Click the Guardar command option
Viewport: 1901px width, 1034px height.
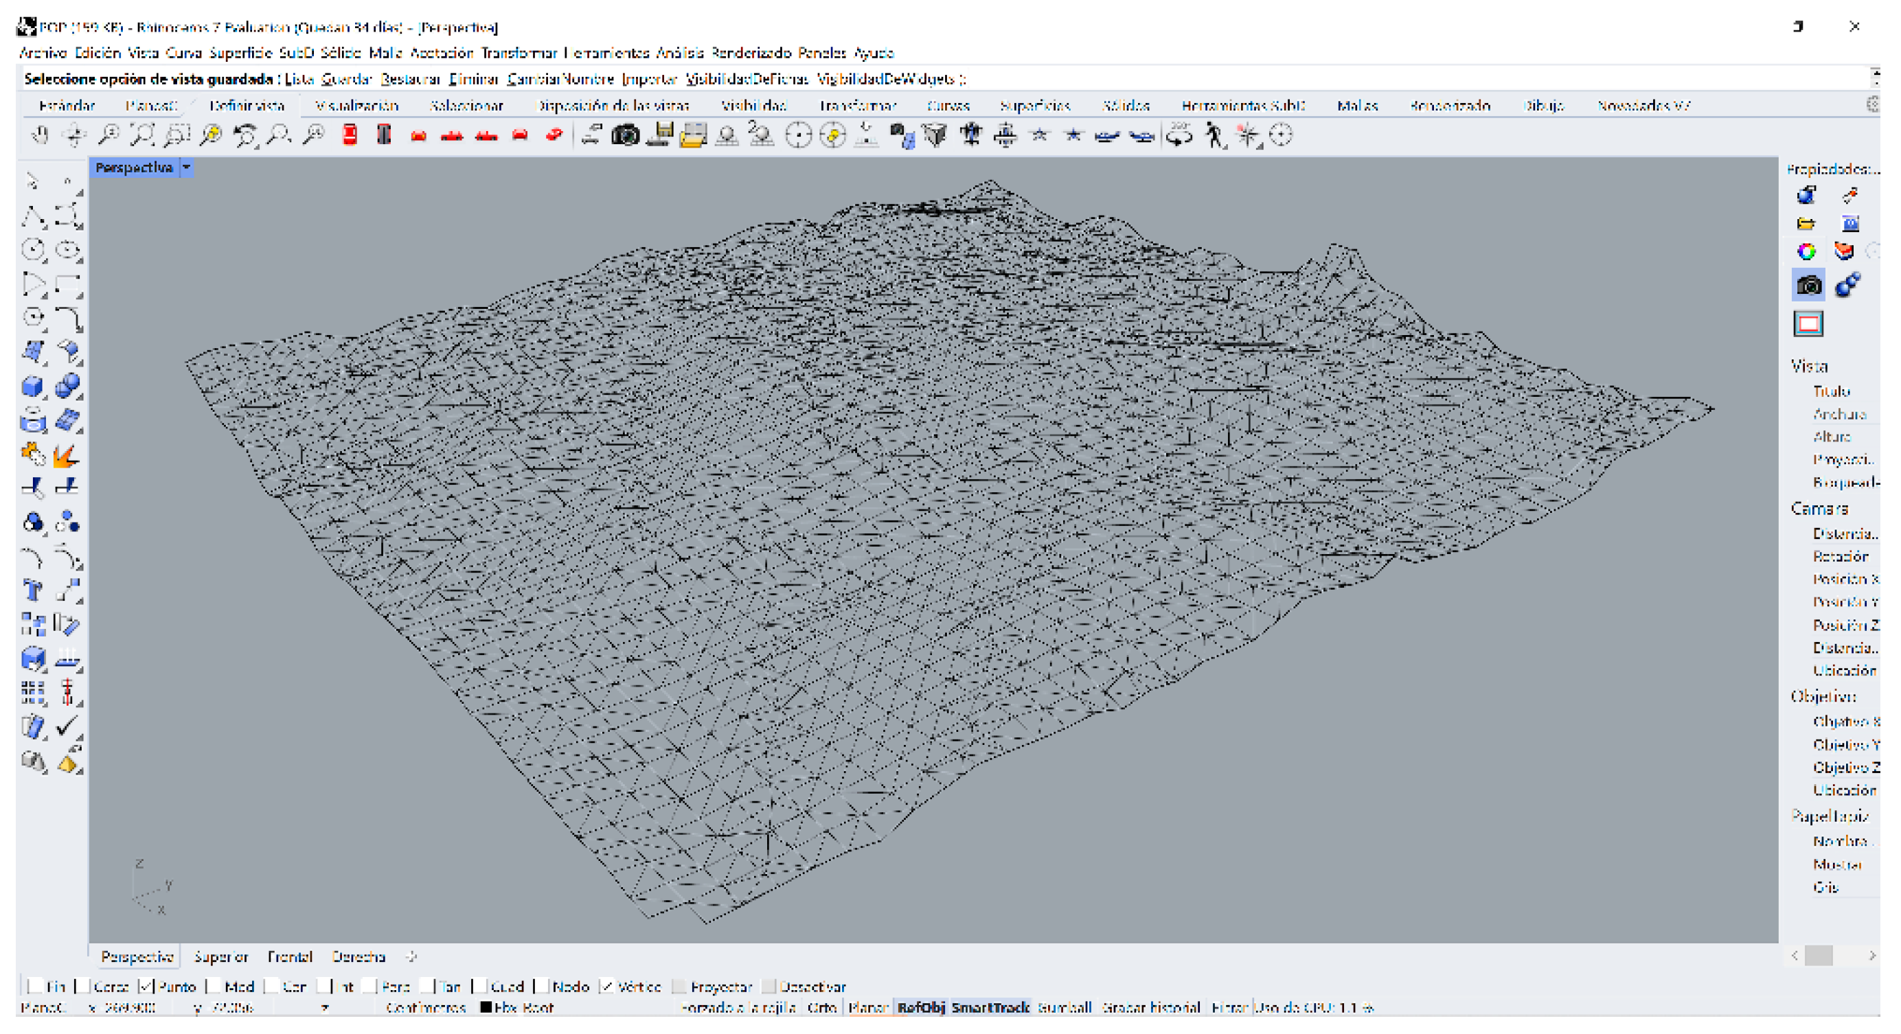pos(346,79)
